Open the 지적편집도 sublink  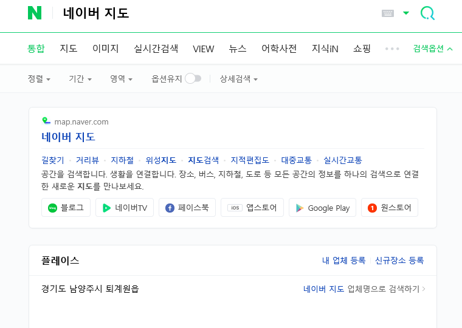point(250,160)
